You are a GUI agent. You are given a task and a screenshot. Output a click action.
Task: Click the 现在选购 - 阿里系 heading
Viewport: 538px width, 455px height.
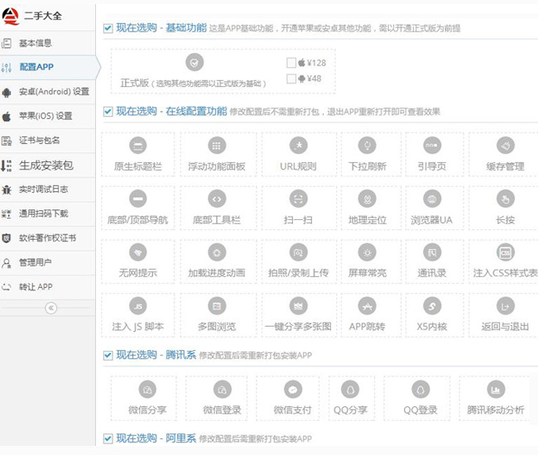[x=156, y=438]
